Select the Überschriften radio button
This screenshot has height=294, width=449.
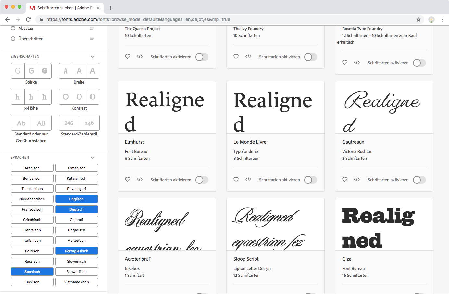click(x=13, y=39)
